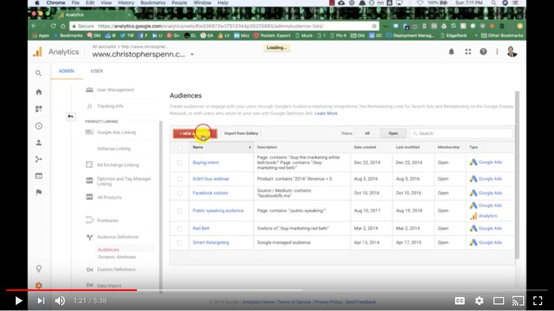554x311 pixels.
Task: Click the account profile avatar
Action: (512, 52)
